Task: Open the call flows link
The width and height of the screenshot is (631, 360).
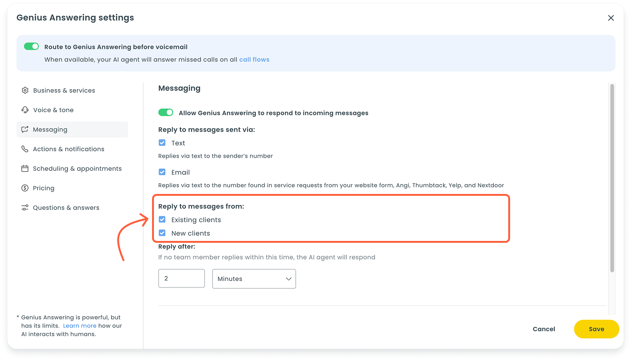Action: [x=254, y=60]
